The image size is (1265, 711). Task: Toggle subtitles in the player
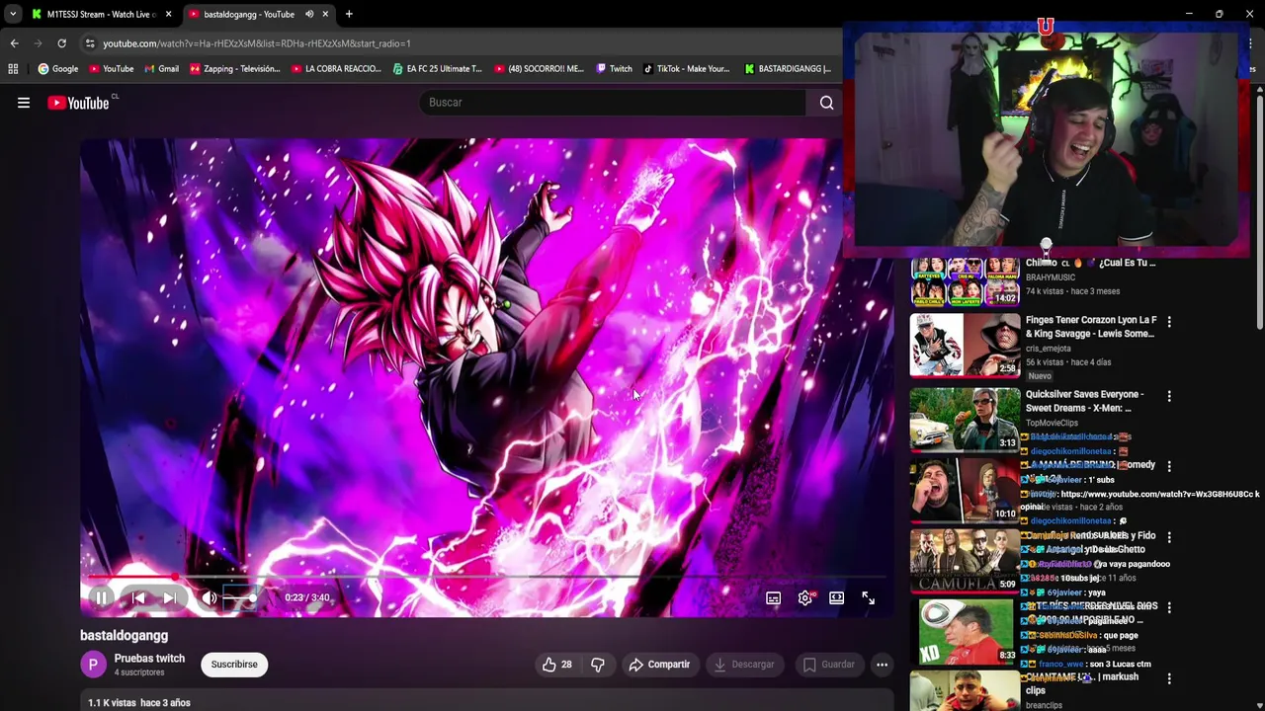(x=773, y=597)
